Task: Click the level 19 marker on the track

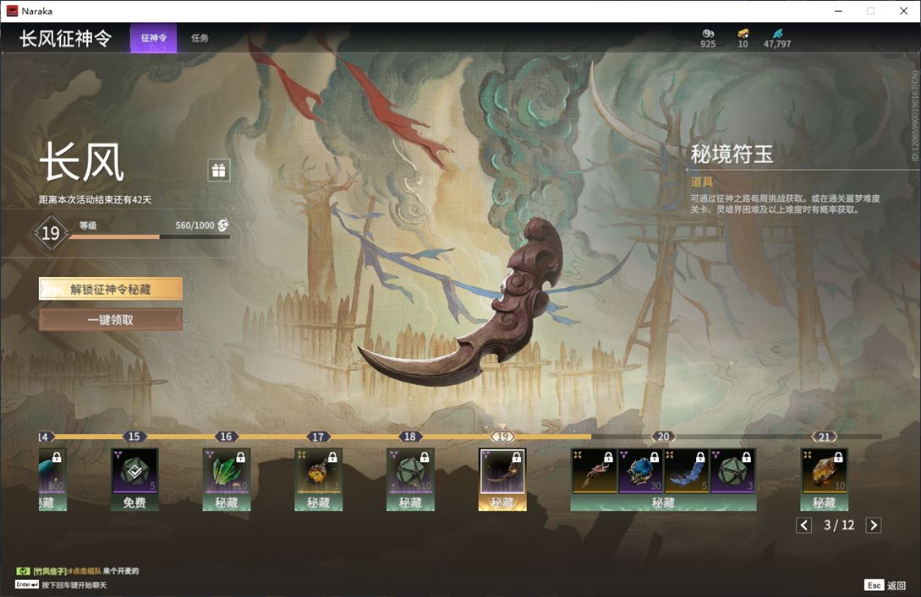Action: tap(502, 437)
